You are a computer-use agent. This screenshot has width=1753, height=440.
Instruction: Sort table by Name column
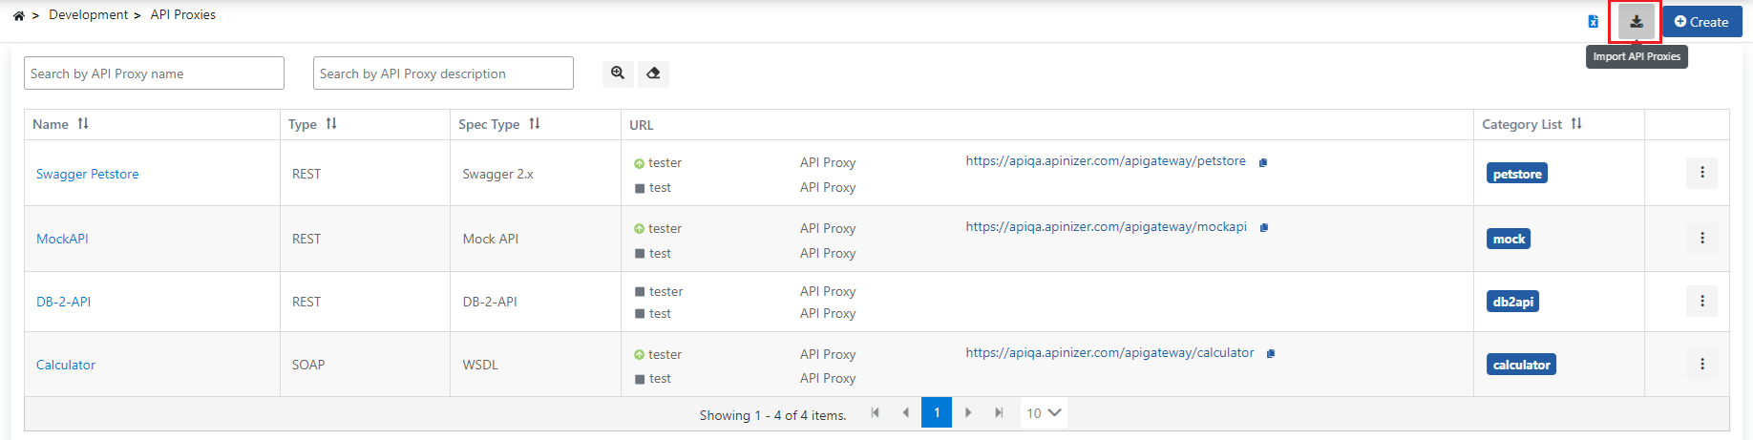coord(83,124)
